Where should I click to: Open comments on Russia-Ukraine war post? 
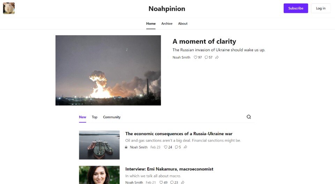pos(178,147)
